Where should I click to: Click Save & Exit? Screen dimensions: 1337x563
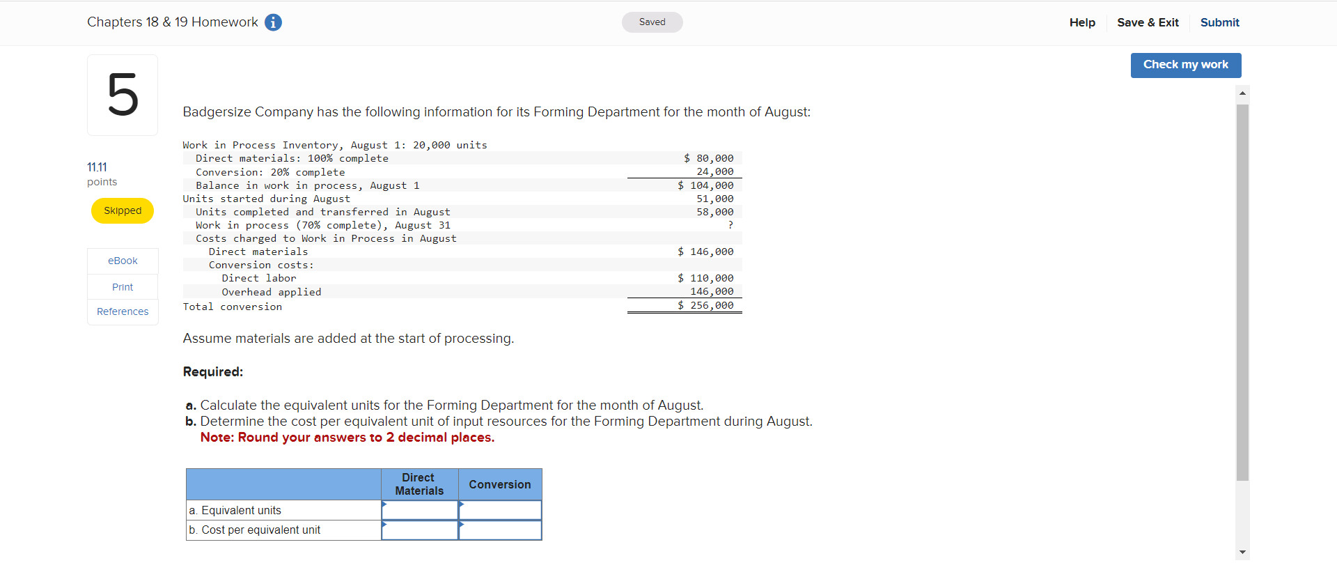point(1148,22)
